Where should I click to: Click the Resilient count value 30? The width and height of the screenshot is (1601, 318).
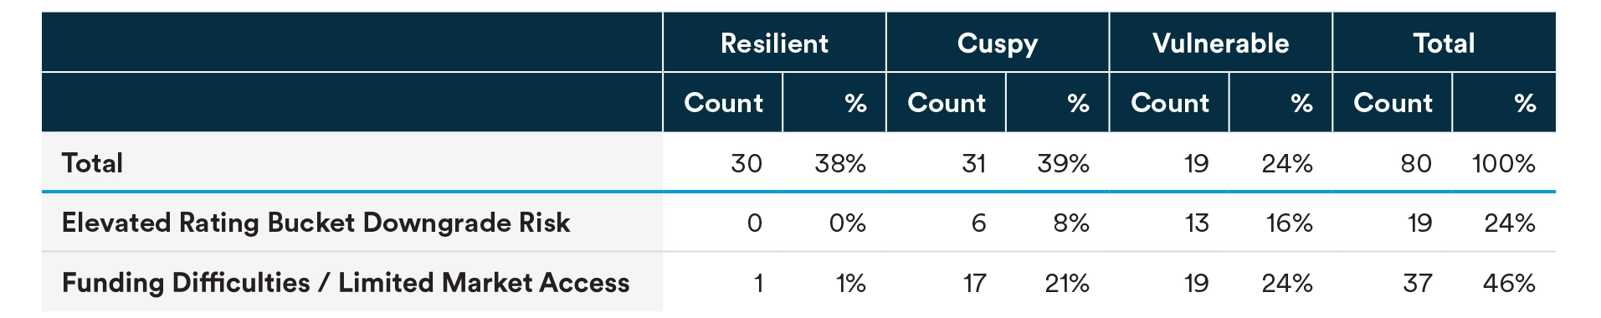point(746,163)
